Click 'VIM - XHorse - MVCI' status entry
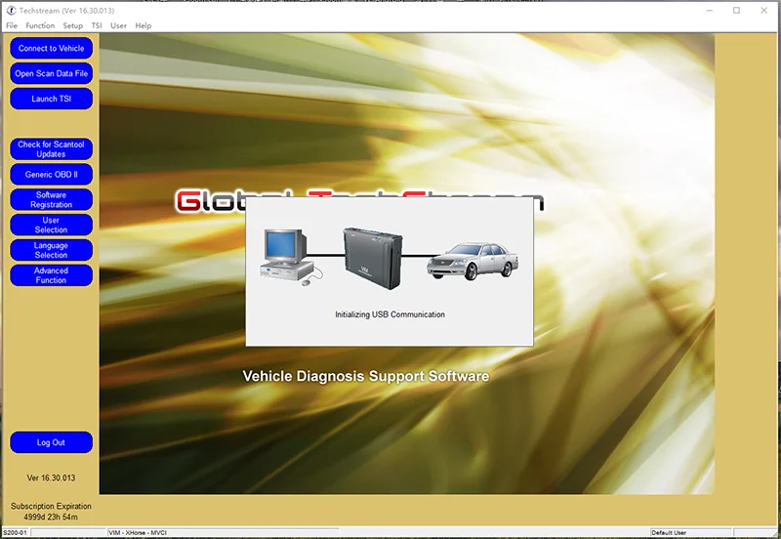The width and height of the screenshot is (781, 539). click(x=138, y=532)
